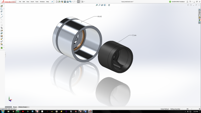Expand the Options dropdown arrow
Viewport: 201px width, 113px height.
click(x=85, y=2)
